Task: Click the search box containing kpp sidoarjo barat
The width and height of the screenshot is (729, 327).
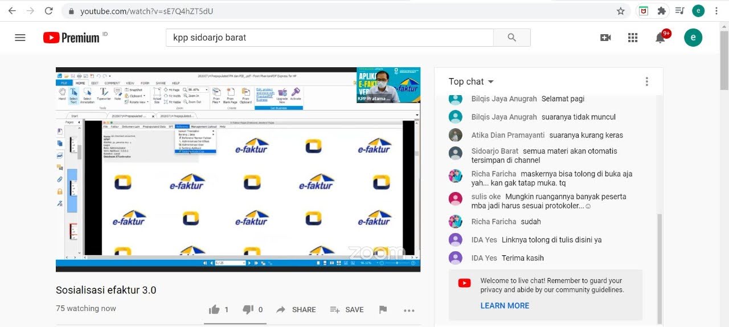Action: pos(329,38)
